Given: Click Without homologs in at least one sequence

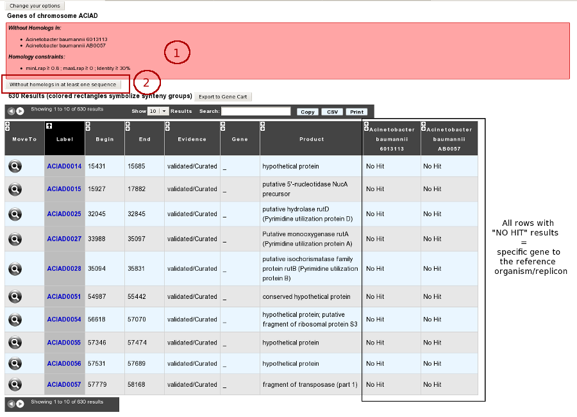Looking at the screenshot, I should [63, 84].
